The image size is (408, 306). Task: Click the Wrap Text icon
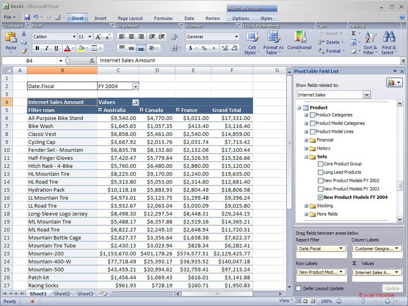tap(174, 37)
